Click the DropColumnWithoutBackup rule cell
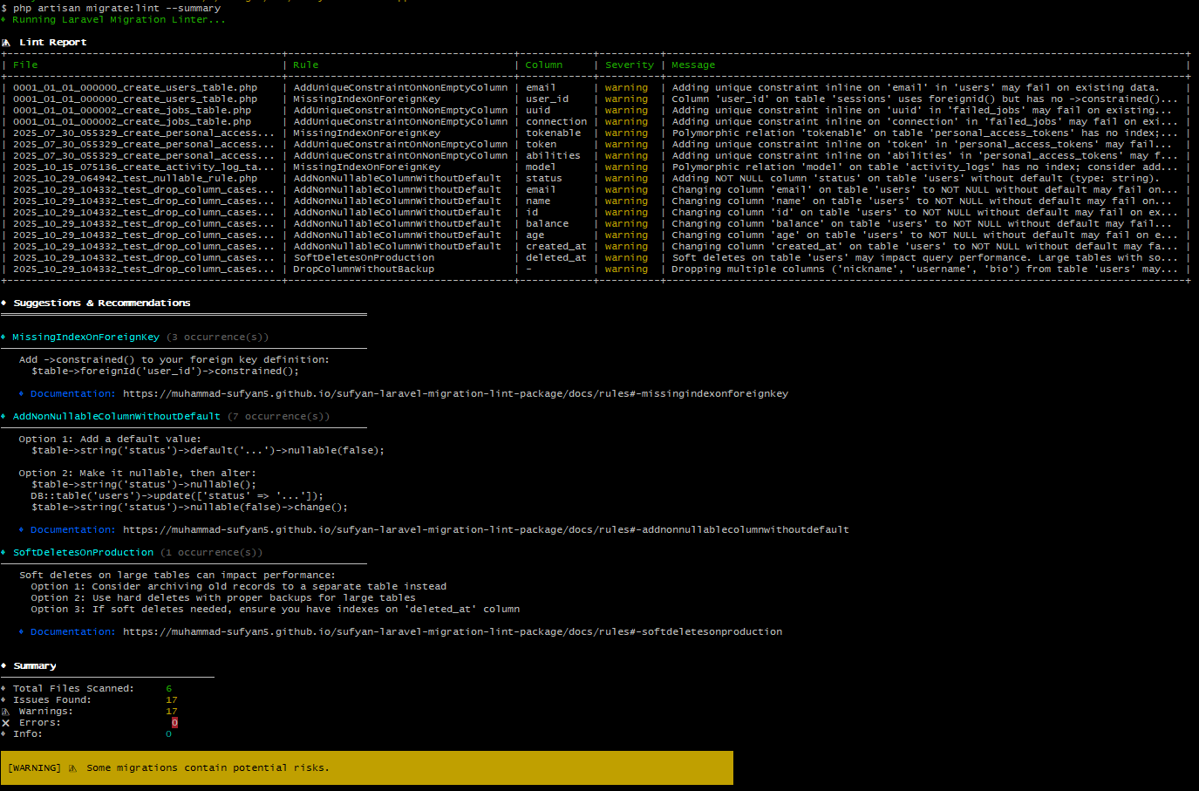This screenshot has height=791, width=1199. [364, 269]
